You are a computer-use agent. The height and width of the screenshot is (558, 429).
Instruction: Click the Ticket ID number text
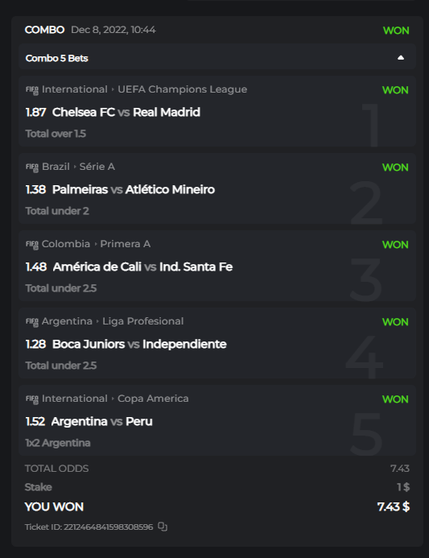[108, 527]
